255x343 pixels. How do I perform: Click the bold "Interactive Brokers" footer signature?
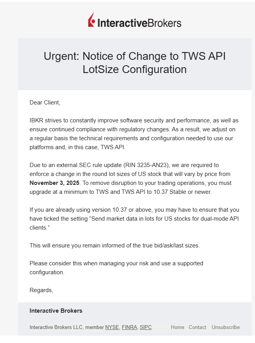pos(56,311)
